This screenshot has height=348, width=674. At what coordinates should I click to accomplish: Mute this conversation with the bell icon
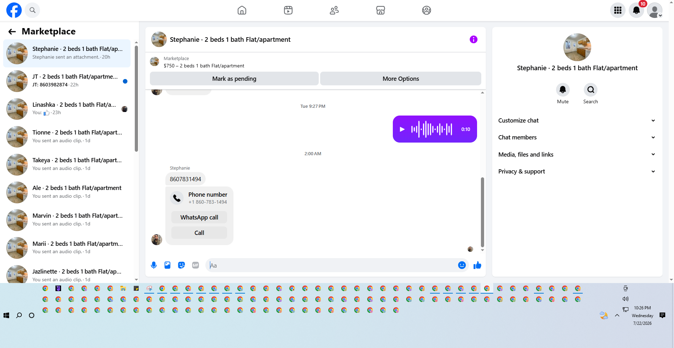[563, 90]
